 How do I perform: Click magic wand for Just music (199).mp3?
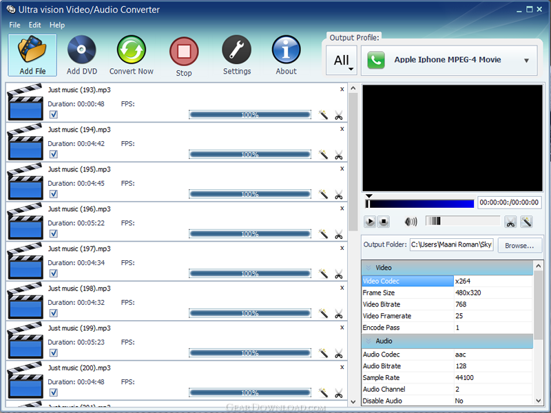pyautogui.click(x=323, y=353)
